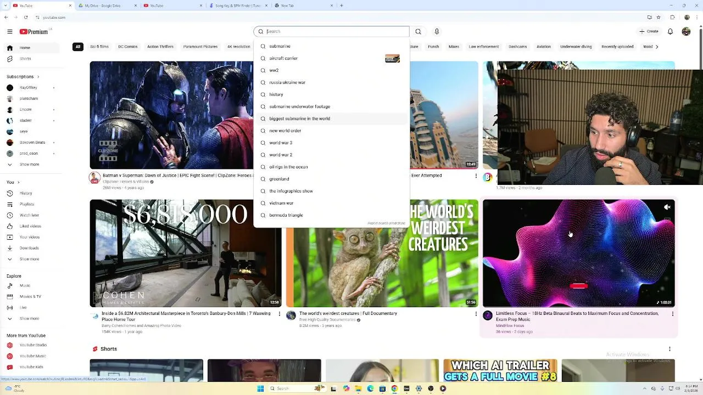The width and height of the screenshot is (703, 395).
Task: Select the DC Comics chip
Action: 127,47
